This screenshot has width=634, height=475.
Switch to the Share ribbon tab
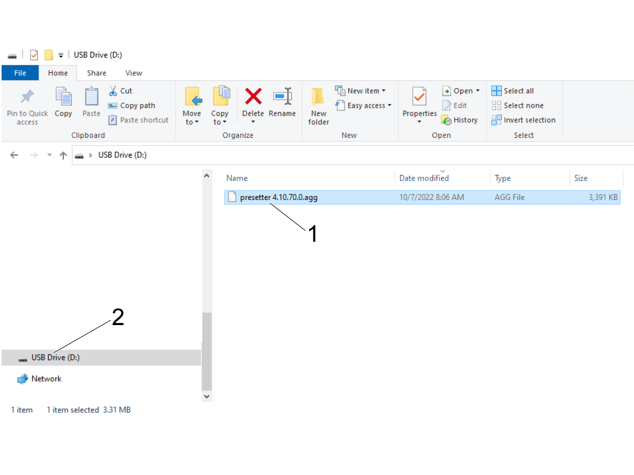pyautogui.click(x=97, y=73)
